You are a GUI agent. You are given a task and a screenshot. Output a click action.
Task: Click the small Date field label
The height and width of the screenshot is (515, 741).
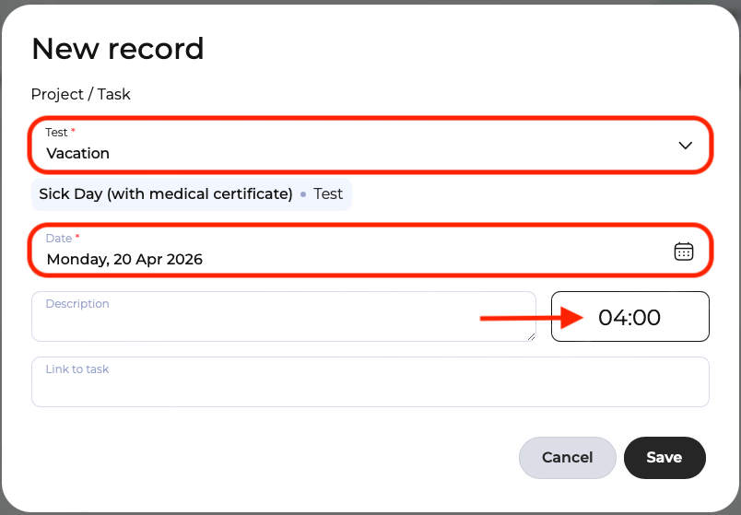point(58,239)
